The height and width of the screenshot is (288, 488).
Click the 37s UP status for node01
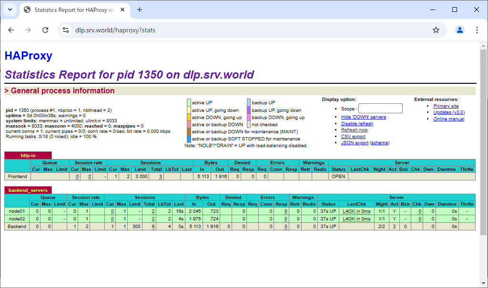coord(328,211)
